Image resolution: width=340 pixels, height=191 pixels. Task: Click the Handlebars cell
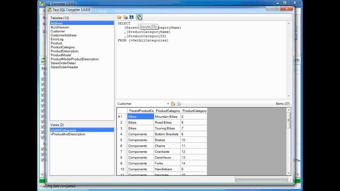coord(167,169)
